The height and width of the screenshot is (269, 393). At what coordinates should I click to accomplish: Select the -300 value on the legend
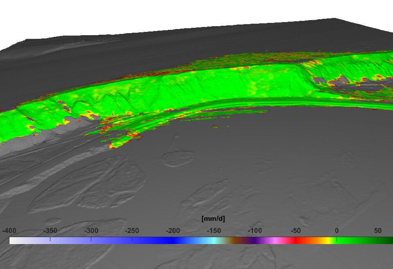pyautogui.click(x=91, y=231)
